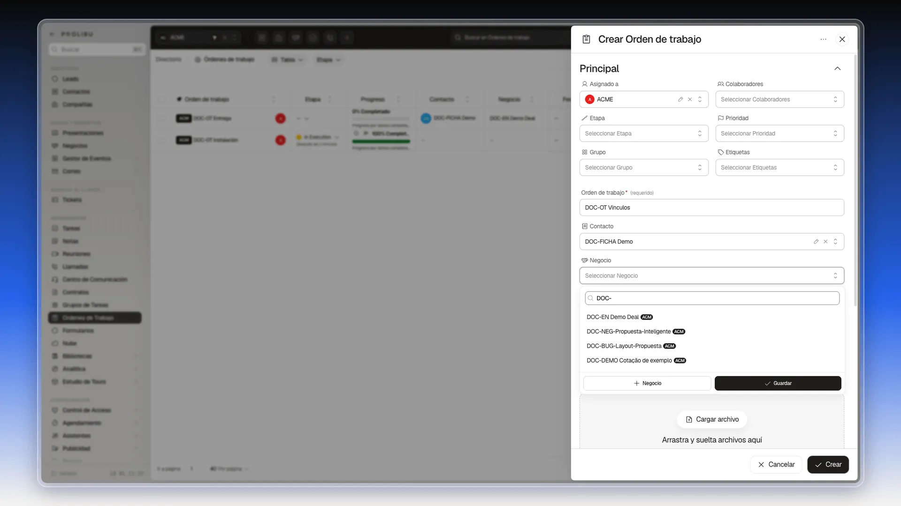Open the Seleccionar Etiquetas dropdown

tap(779, 167)
